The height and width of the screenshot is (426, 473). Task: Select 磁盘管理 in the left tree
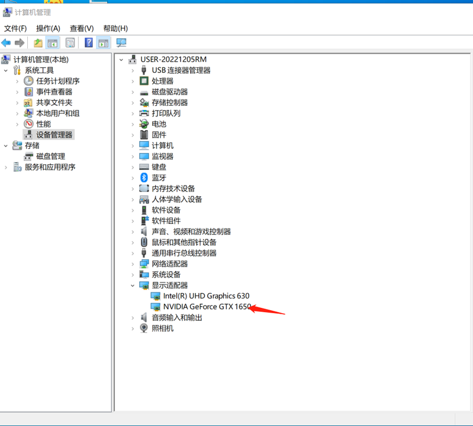tap(50, 157)
